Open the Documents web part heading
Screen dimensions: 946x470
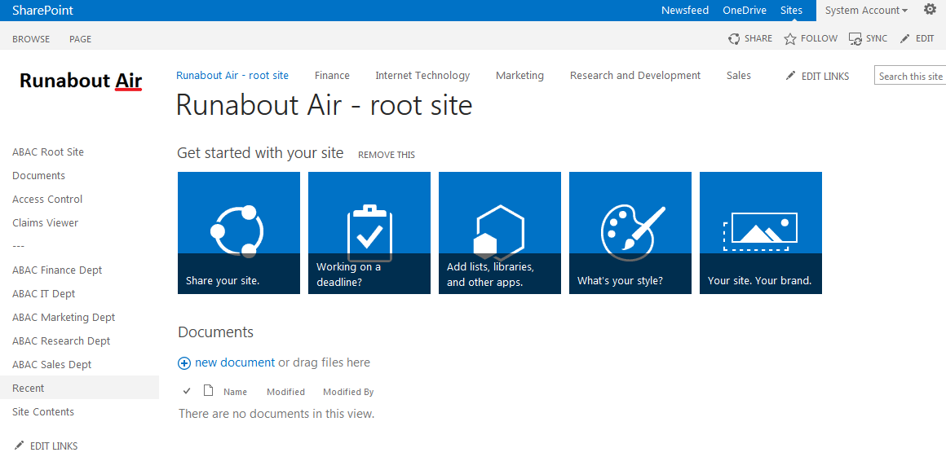pos(215,332)
